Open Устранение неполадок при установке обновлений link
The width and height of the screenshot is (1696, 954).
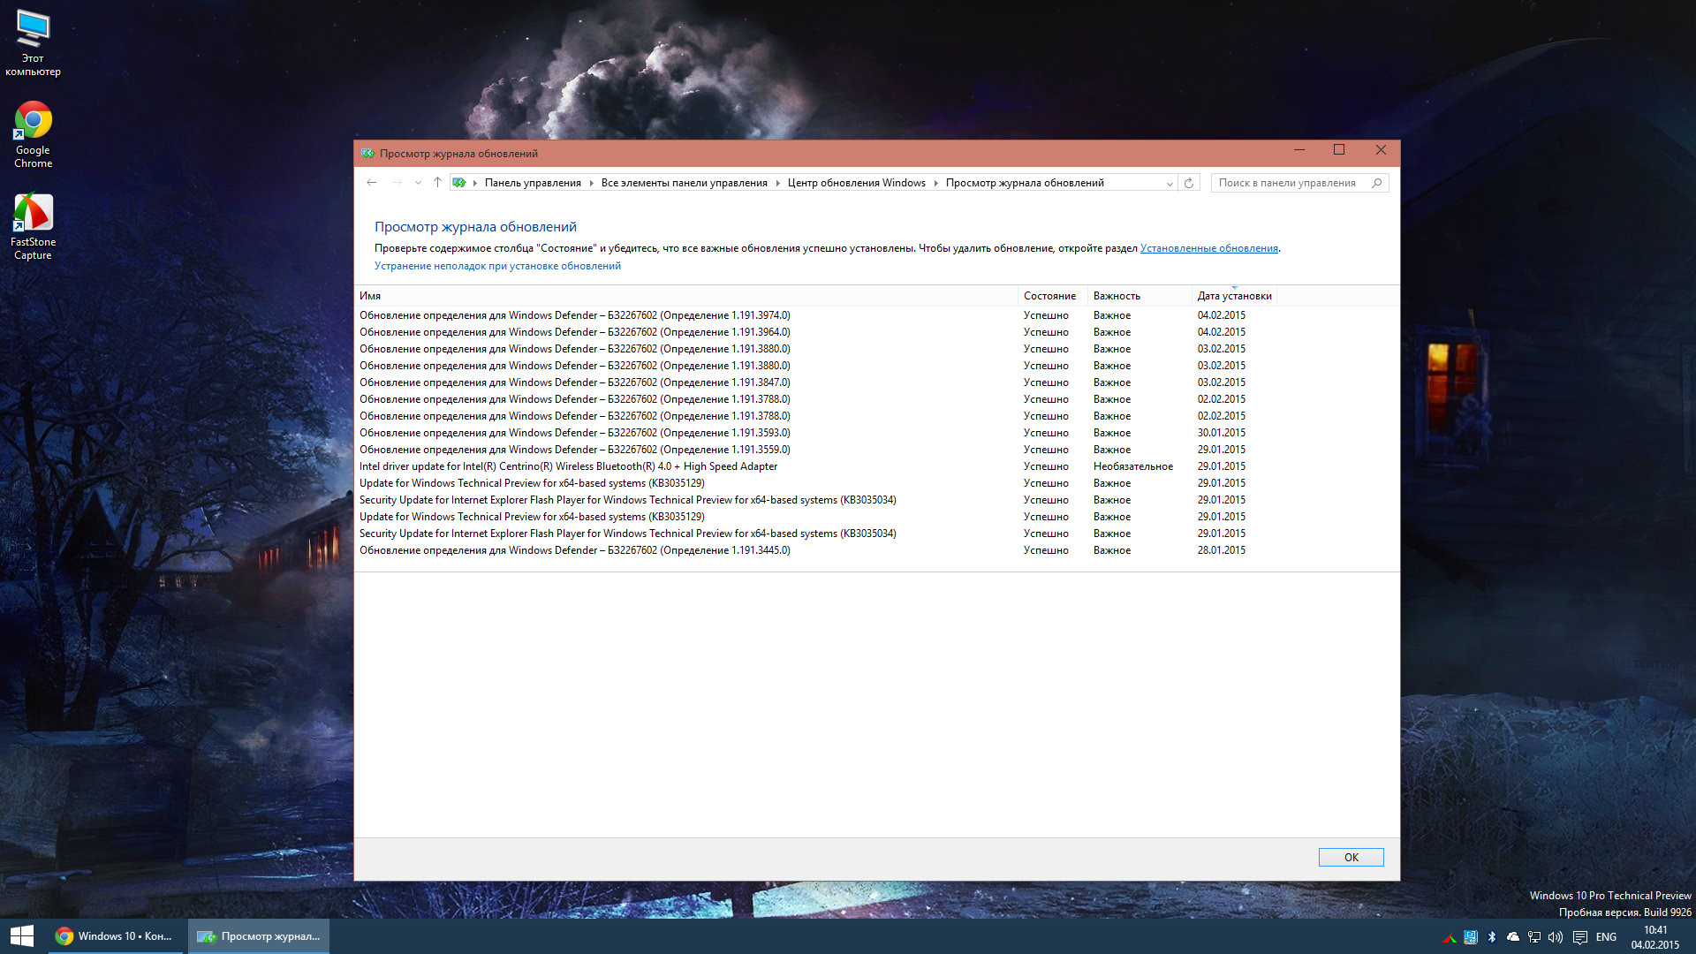(497, 266)
